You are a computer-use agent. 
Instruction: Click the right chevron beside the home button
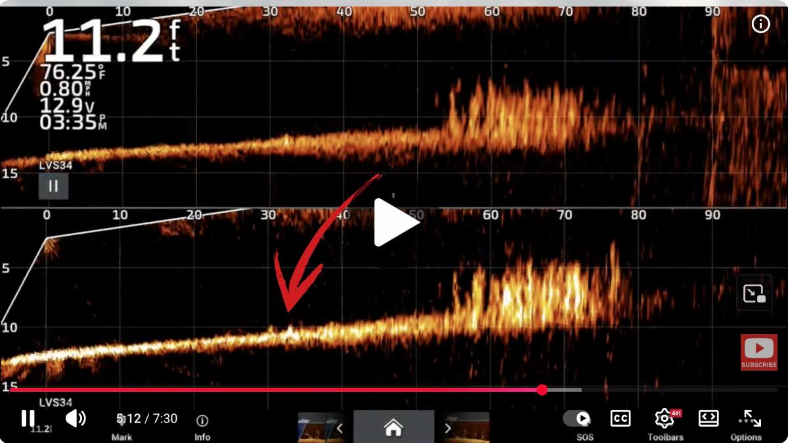(x=448, y=429)
